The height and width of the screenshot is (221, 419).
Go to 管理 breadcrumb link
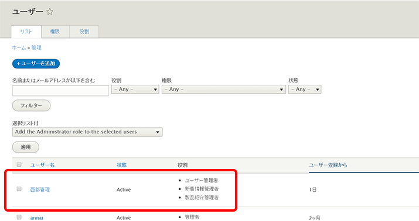pos(36,48)
